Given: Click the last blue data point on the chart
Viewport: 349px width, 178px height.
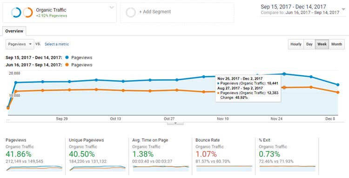Looking at the screenshot, I should pyautogui.click(x=338, y=85).
